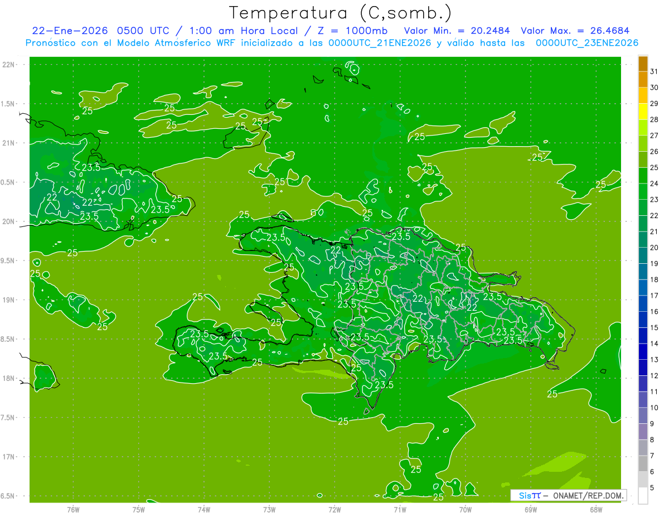Click the 21N latitude axis label
Screen dimensions: 669x517
(9, 143)
